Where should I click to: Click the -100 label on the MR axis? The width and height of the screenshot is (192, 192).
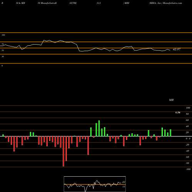tap(188, 169)
